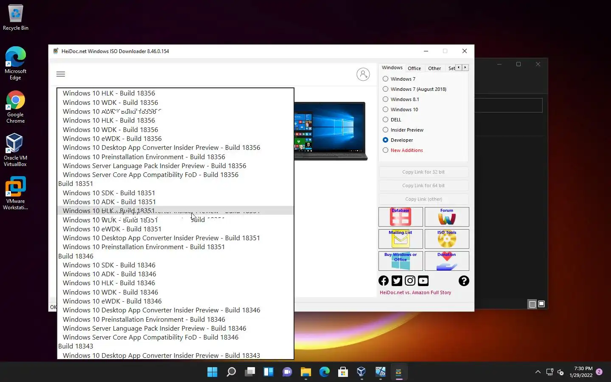This screenshot has width=611, height=382.
Task: Switch to the Office tab
Action: (x=414, y=68)
